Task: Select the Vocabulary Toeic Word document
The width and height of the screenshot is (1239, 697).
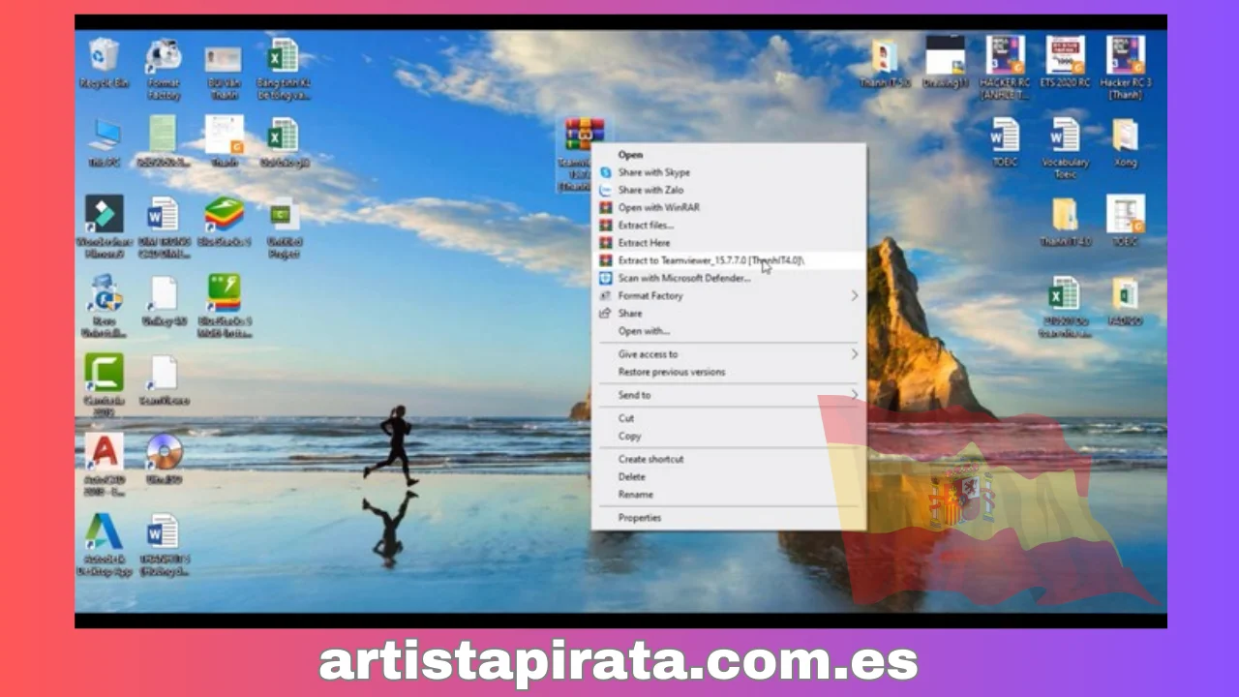Action: point(1065,147)
